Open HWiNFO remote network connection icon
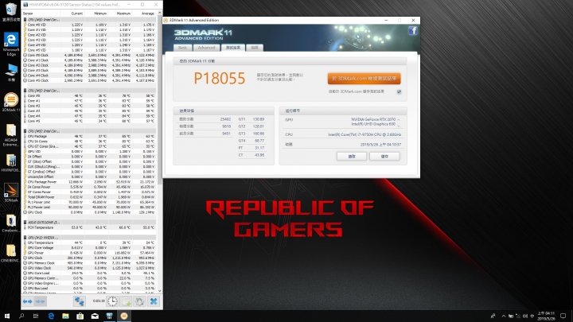Screen dimensions: 573x322 (x=79, y=301)
